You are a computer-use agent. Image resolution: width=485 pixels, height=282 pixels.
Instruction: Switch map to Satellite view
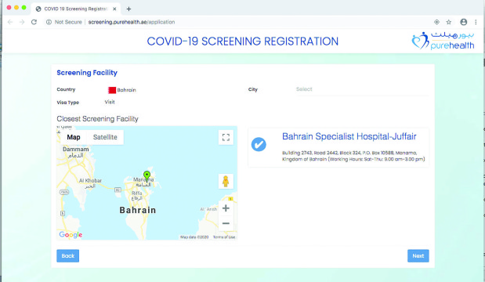coord(105,137)
